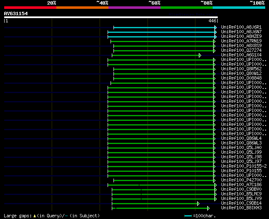Click the arrowhead ending the B8IKH3 alignment
This screenshot has width=269, height=219.
pos(208,208)
